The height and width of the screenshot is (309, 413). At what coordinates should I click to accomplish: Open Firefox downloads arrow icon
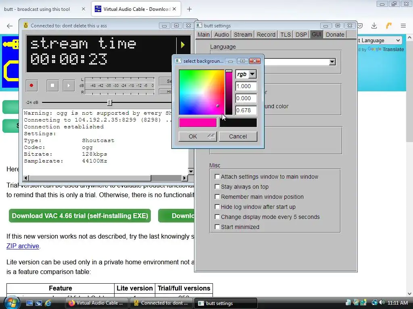pos(374,26)
